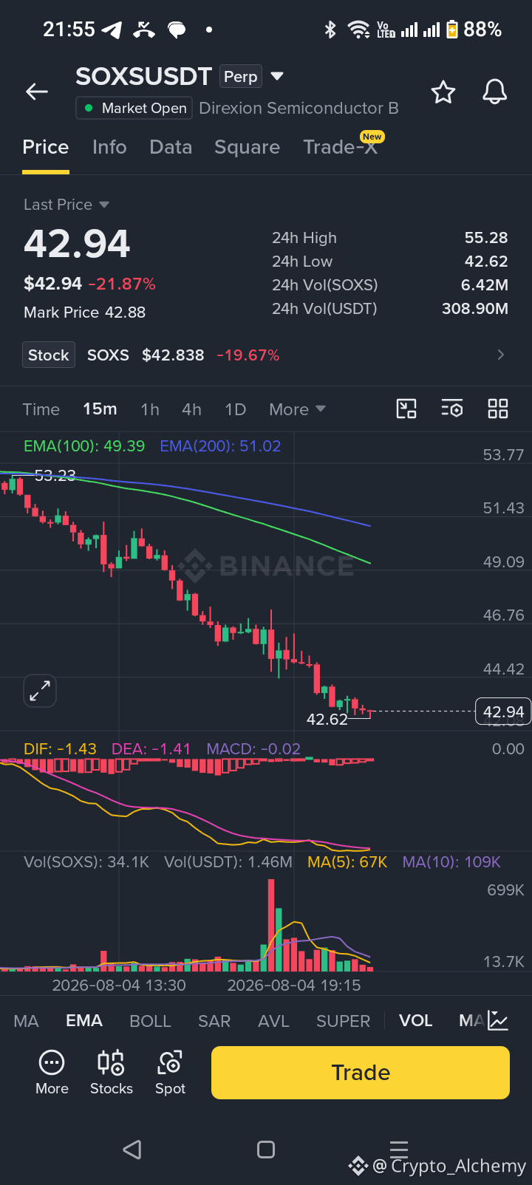Tap the EMA(100) indicator value

pyautogui.click(x=84, y=446)
